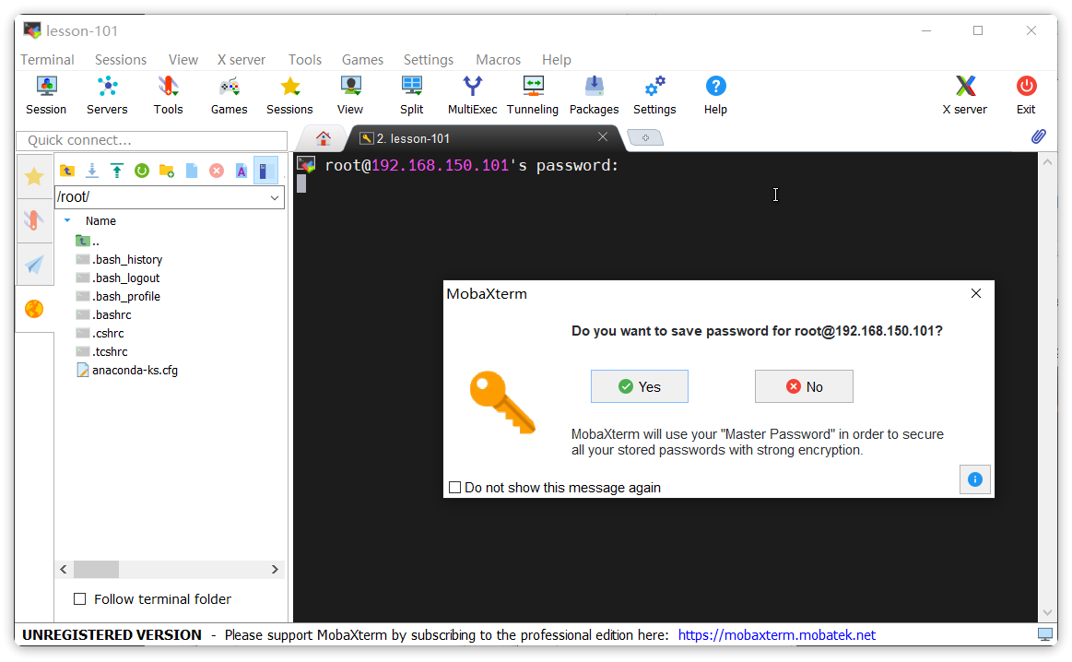Click the paperclip icon at the tab bar's right
This screenshot has width=1072, height=662.
coord(1038,136)
